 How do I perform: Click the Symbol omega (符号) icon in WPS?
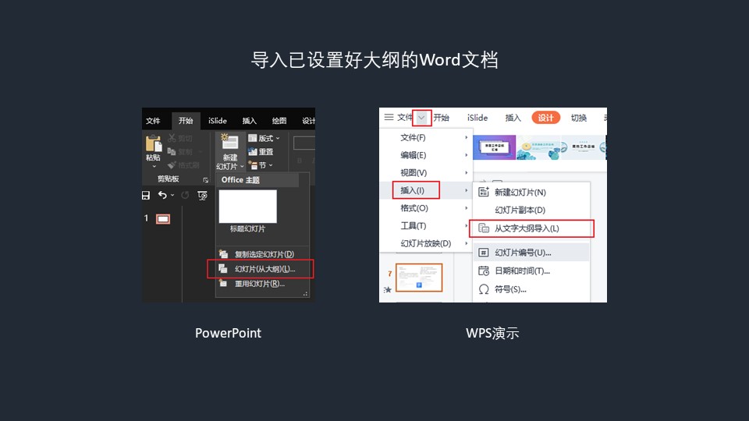click(484, 289)
